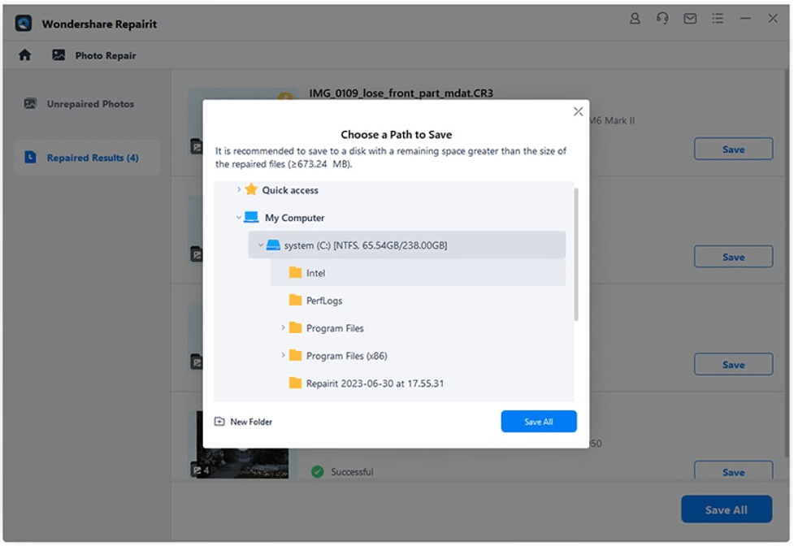Expand the Program Files folder
The image size is (794, 546).
pos(283,328)
